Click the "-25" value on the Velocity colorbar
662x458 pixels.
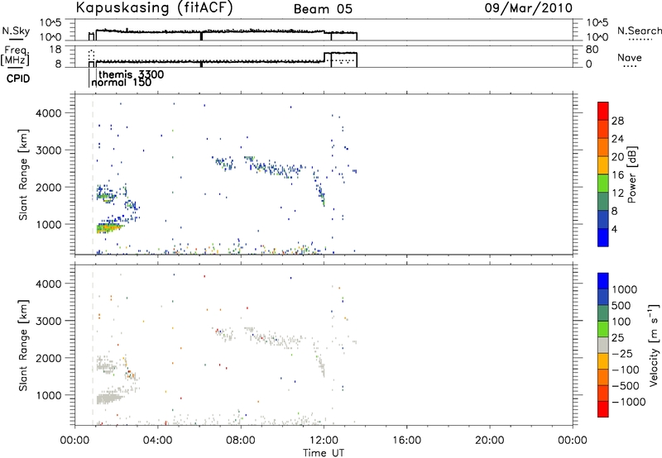[x=622, y=354]
